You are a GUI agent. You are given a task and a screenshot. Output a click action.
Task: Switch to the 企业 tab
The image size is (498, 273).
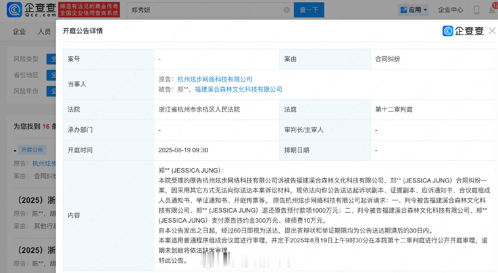[19, 31]
